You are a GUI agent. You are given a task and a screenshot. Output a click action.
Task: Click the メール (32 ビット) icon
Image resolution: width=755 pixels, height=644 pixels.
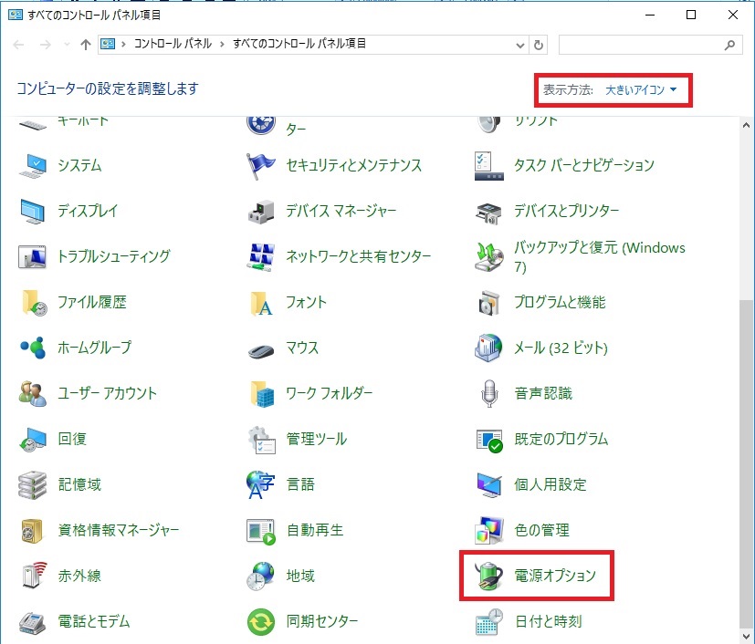(x=488, y=348)
